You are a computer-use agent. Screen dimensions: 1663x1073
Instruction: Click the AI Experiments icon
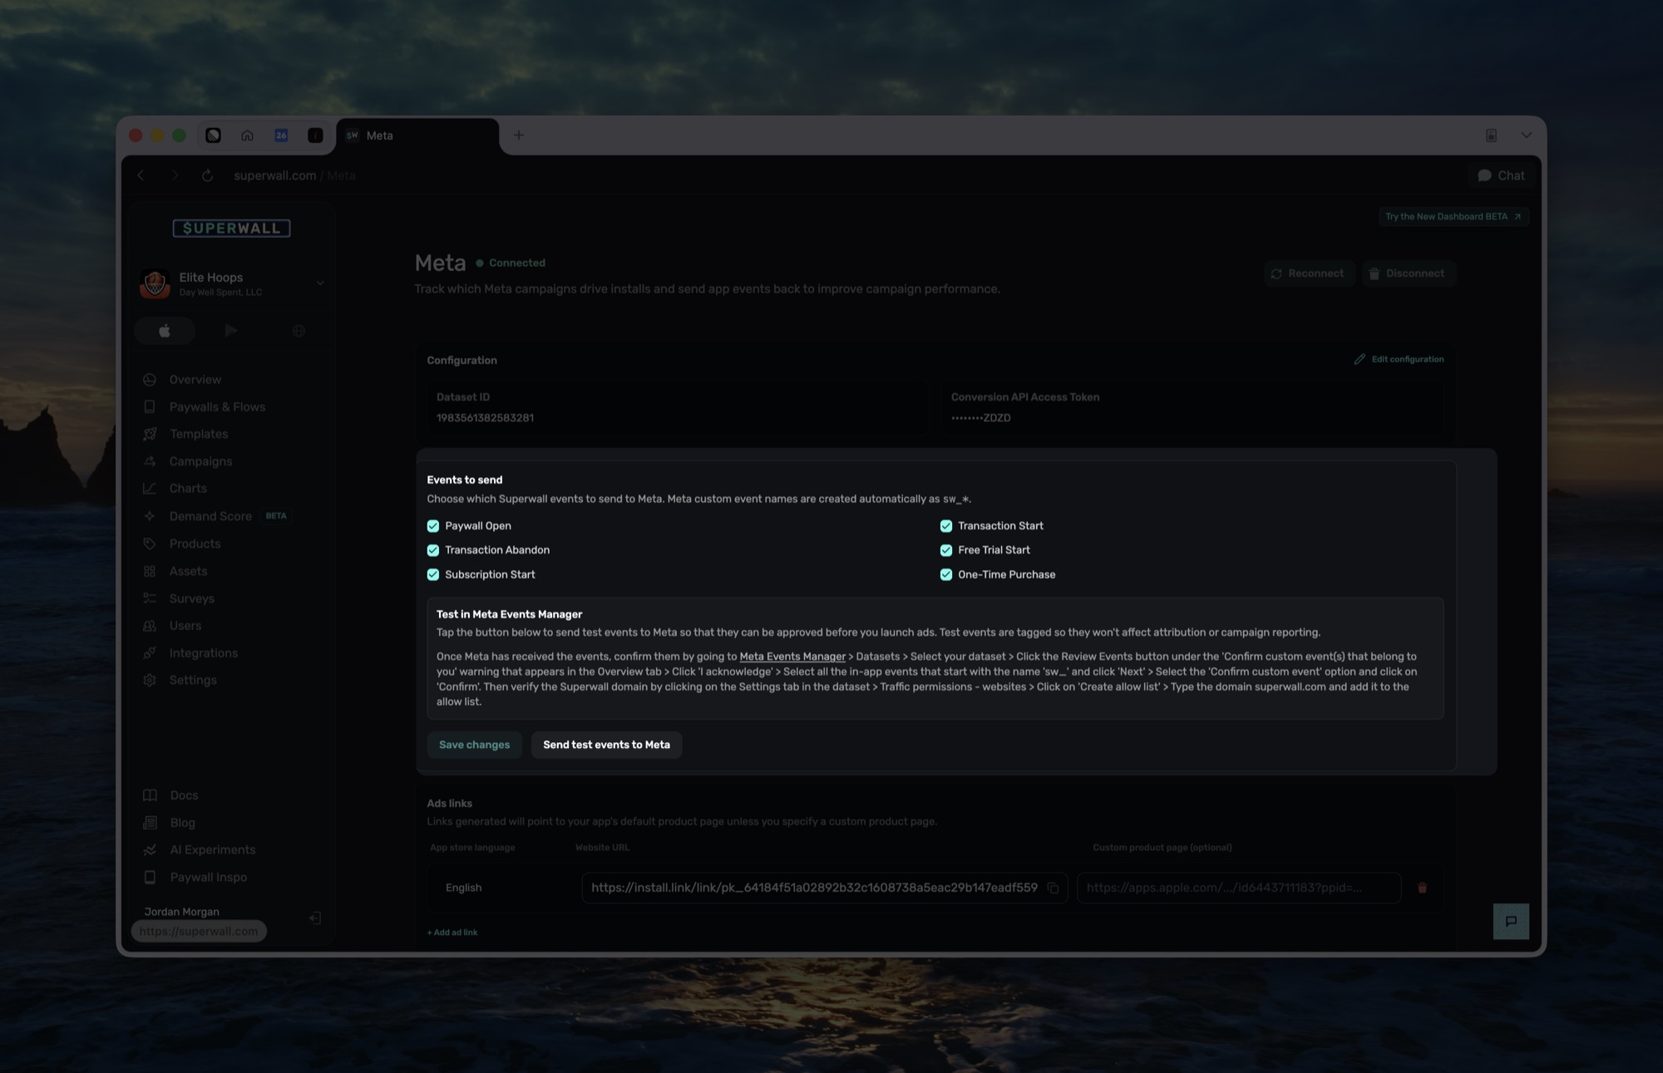click(150, 849)
